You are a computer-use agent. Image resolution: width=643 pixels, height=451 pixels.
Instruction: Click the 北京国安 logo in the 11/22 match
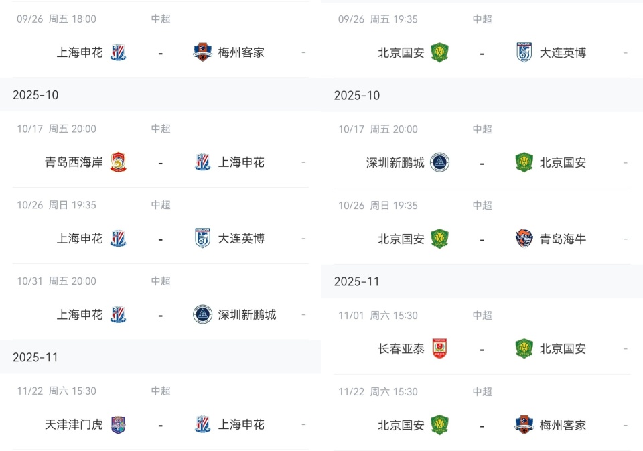(x=440, y=425)
